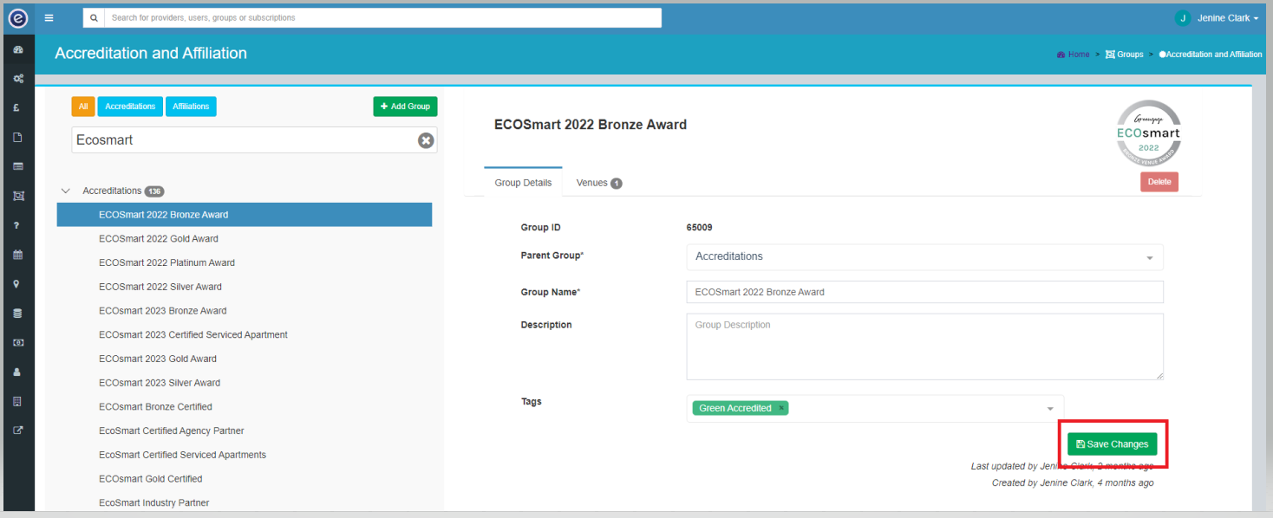This screenshot has width=1273, height=518.
Task: Open the database stack sidebar icon
Action: 17,313
